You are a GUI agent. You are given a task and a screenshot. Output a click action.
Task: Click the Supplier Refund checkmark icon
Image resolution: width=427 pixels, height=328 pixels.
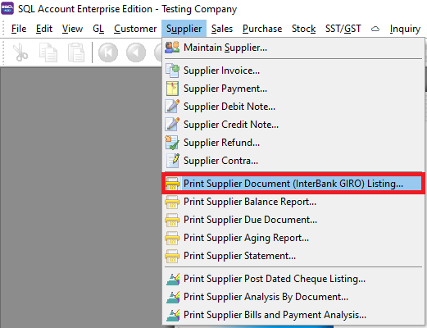pos(172,143)
